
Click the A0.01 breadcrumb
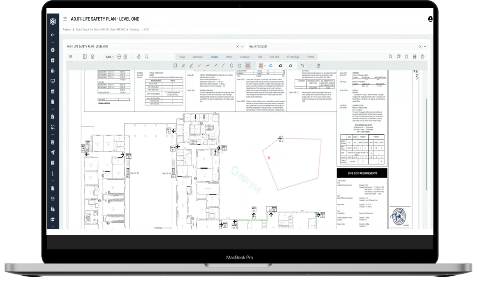click(146, 29)
